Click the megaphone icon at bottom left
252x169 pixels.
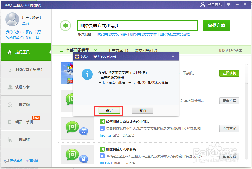[x=6, y=161]
